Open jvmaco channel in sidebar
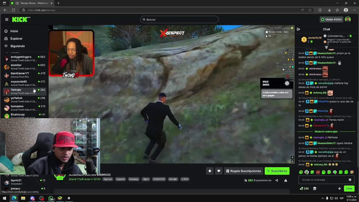359x202 pixels. 25,190
